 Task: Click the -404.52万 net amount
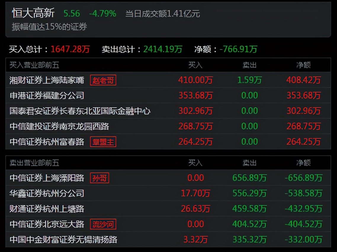pyautogui.click(x=304, y=224)
